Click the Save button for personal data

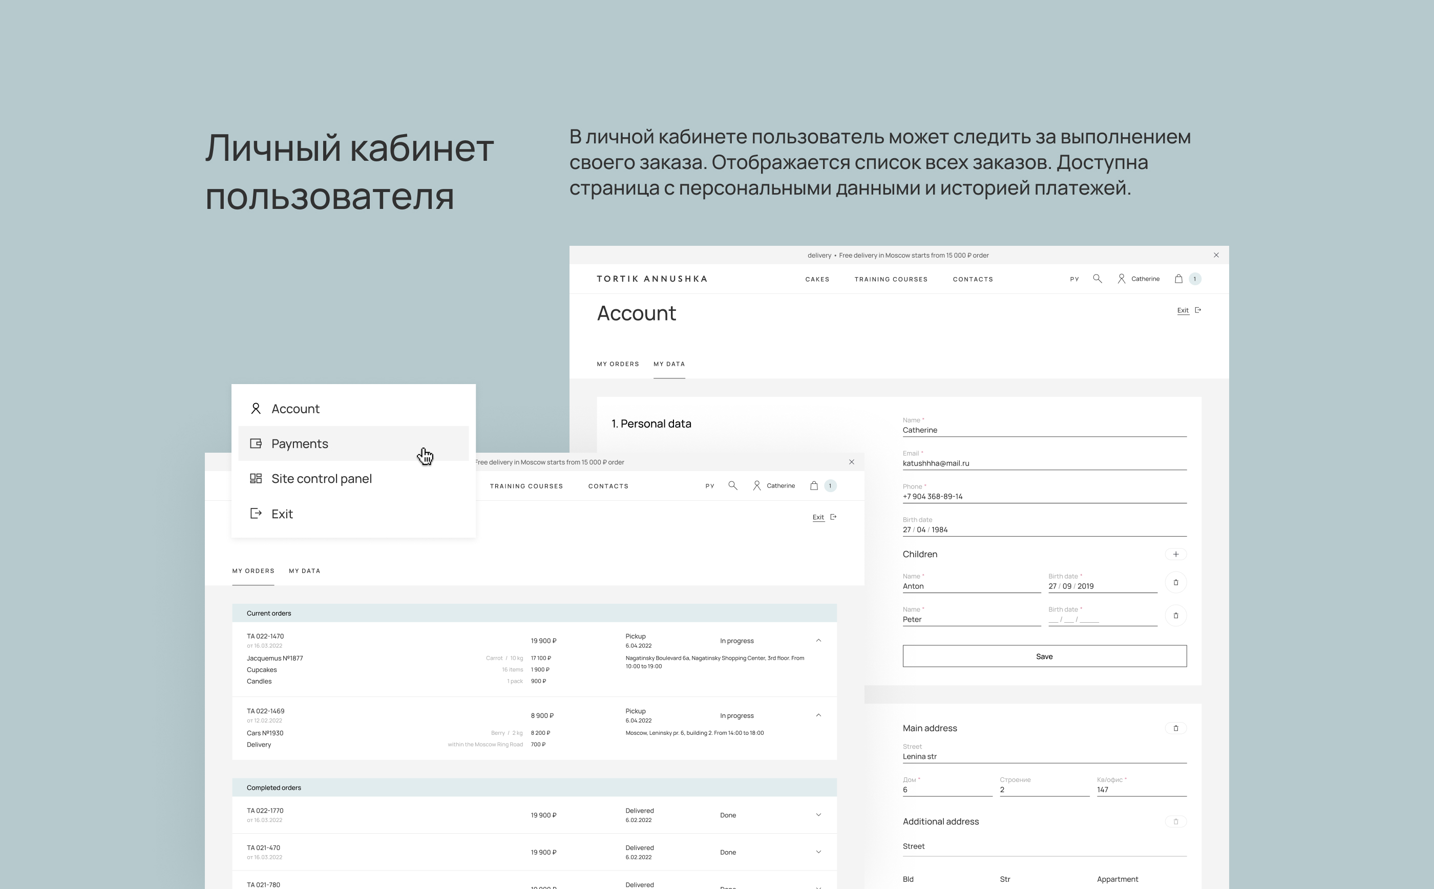coord(1044,656)
